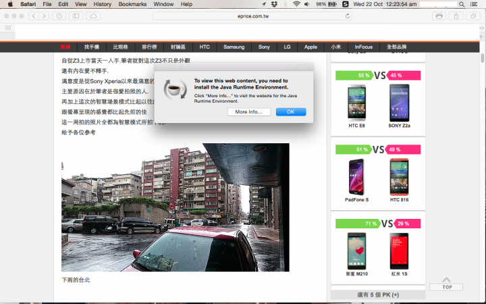Open the top sites grid icon
Viewport: 486px width, 304px height.
coord(8,28)
